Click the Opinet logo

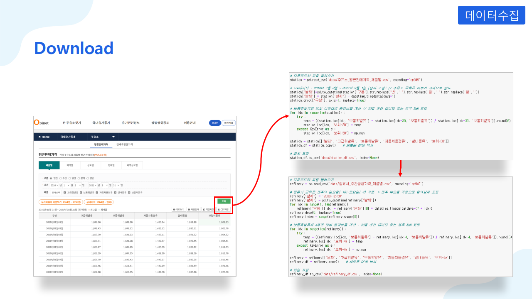(x=41, y=123)
